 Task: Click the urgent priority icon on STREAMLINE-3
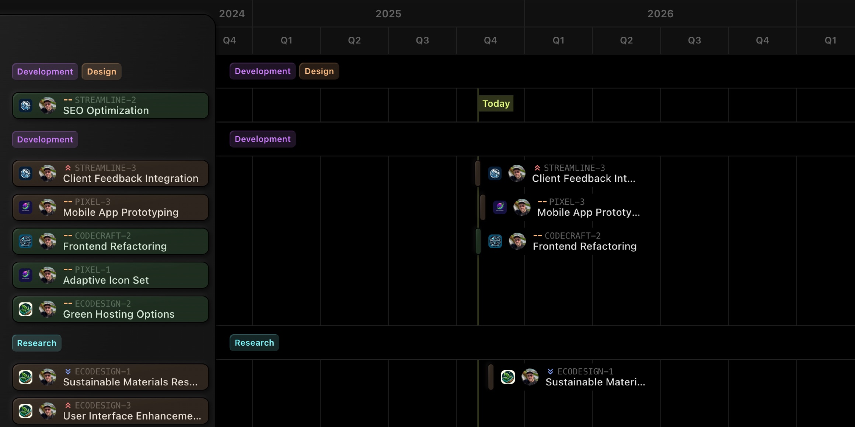[68, 168]
